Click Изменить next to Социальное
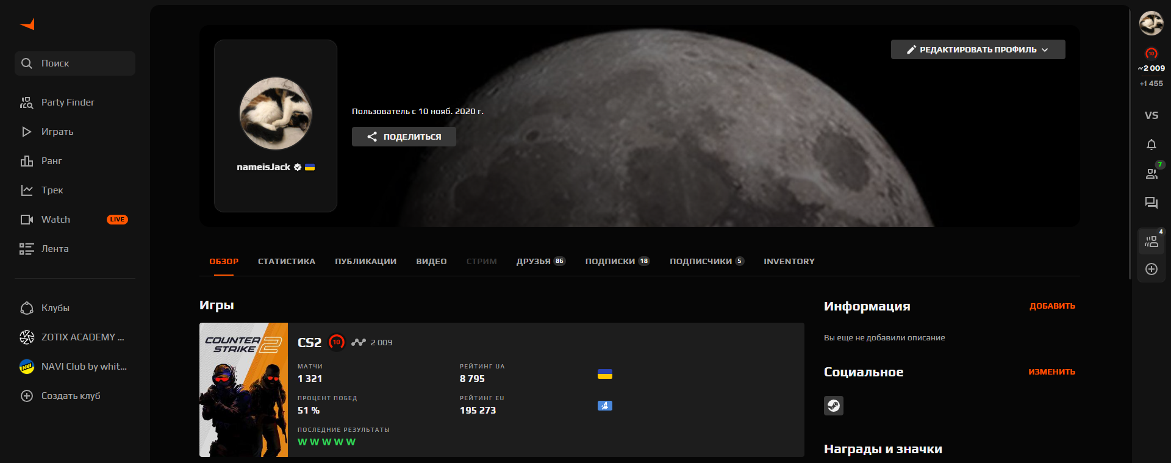This screenshot has width=1171, height=463. tap(1052, 371)
